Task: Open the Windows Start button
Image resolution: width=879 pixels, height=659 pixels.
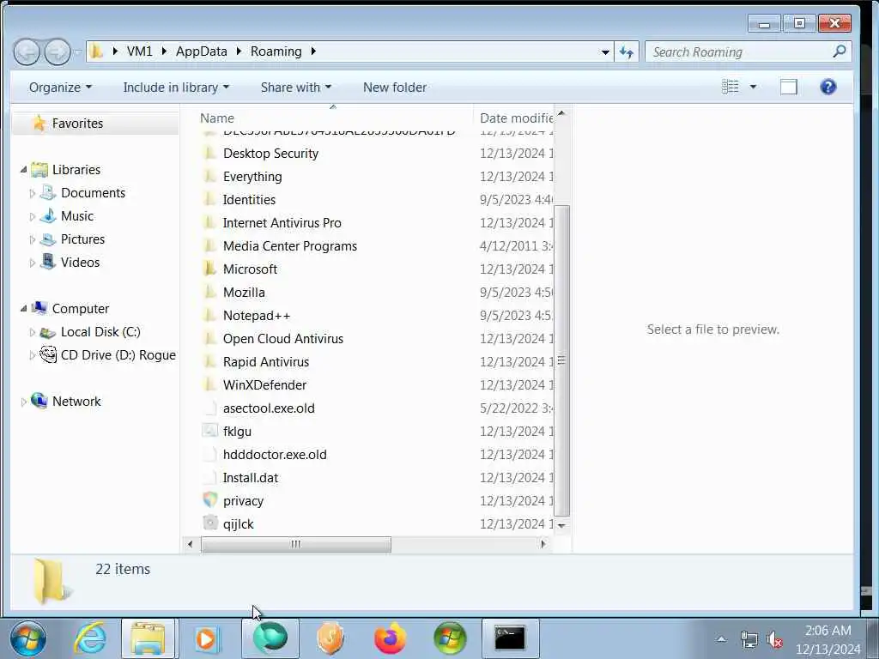Action: [28, 638]
